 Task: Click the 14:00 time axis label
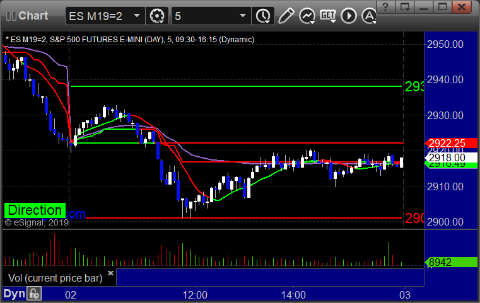(293, 295)
